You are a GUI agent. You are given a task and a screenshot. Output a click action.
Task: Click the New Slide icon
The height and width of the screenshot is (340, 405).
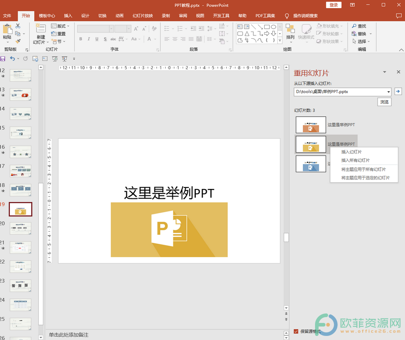(x=40, y=28)
